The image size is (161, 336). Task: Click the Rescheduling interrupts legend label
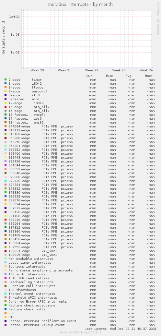coord(31,282)
